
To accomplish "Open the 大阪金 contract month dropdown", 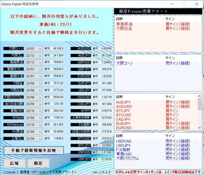I will 34,83.
